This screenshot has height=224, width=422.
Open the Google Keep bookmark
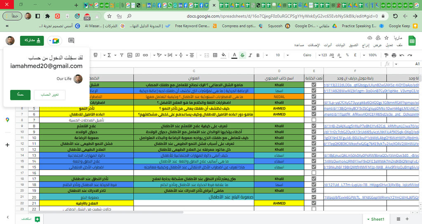pyautogui.click(x=403, y=26)
